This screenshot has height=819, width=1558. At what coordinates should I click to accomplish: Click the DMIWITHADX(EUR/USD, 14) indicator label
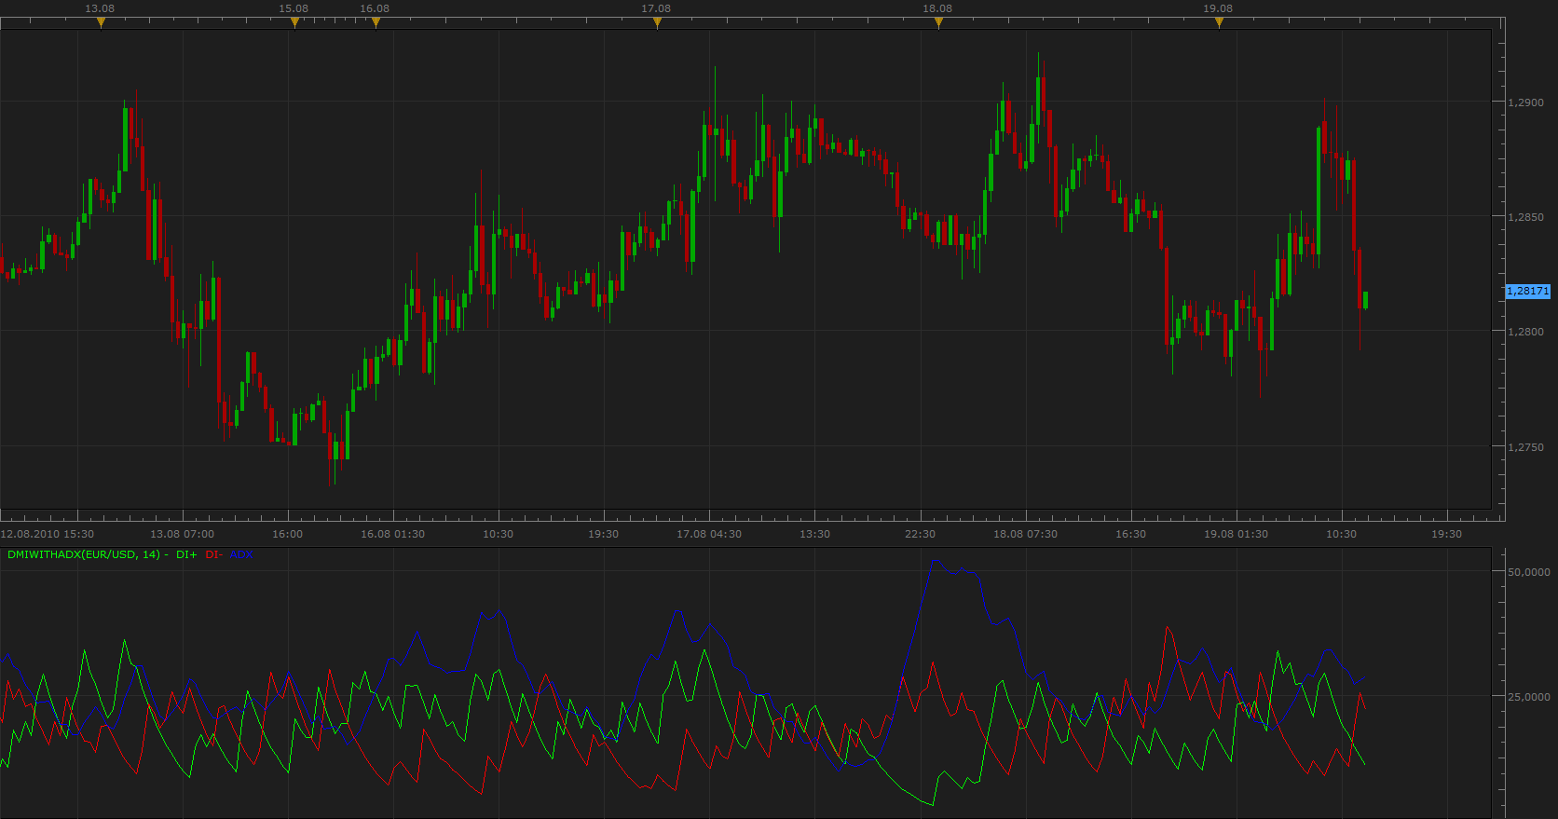coord(84,554)
